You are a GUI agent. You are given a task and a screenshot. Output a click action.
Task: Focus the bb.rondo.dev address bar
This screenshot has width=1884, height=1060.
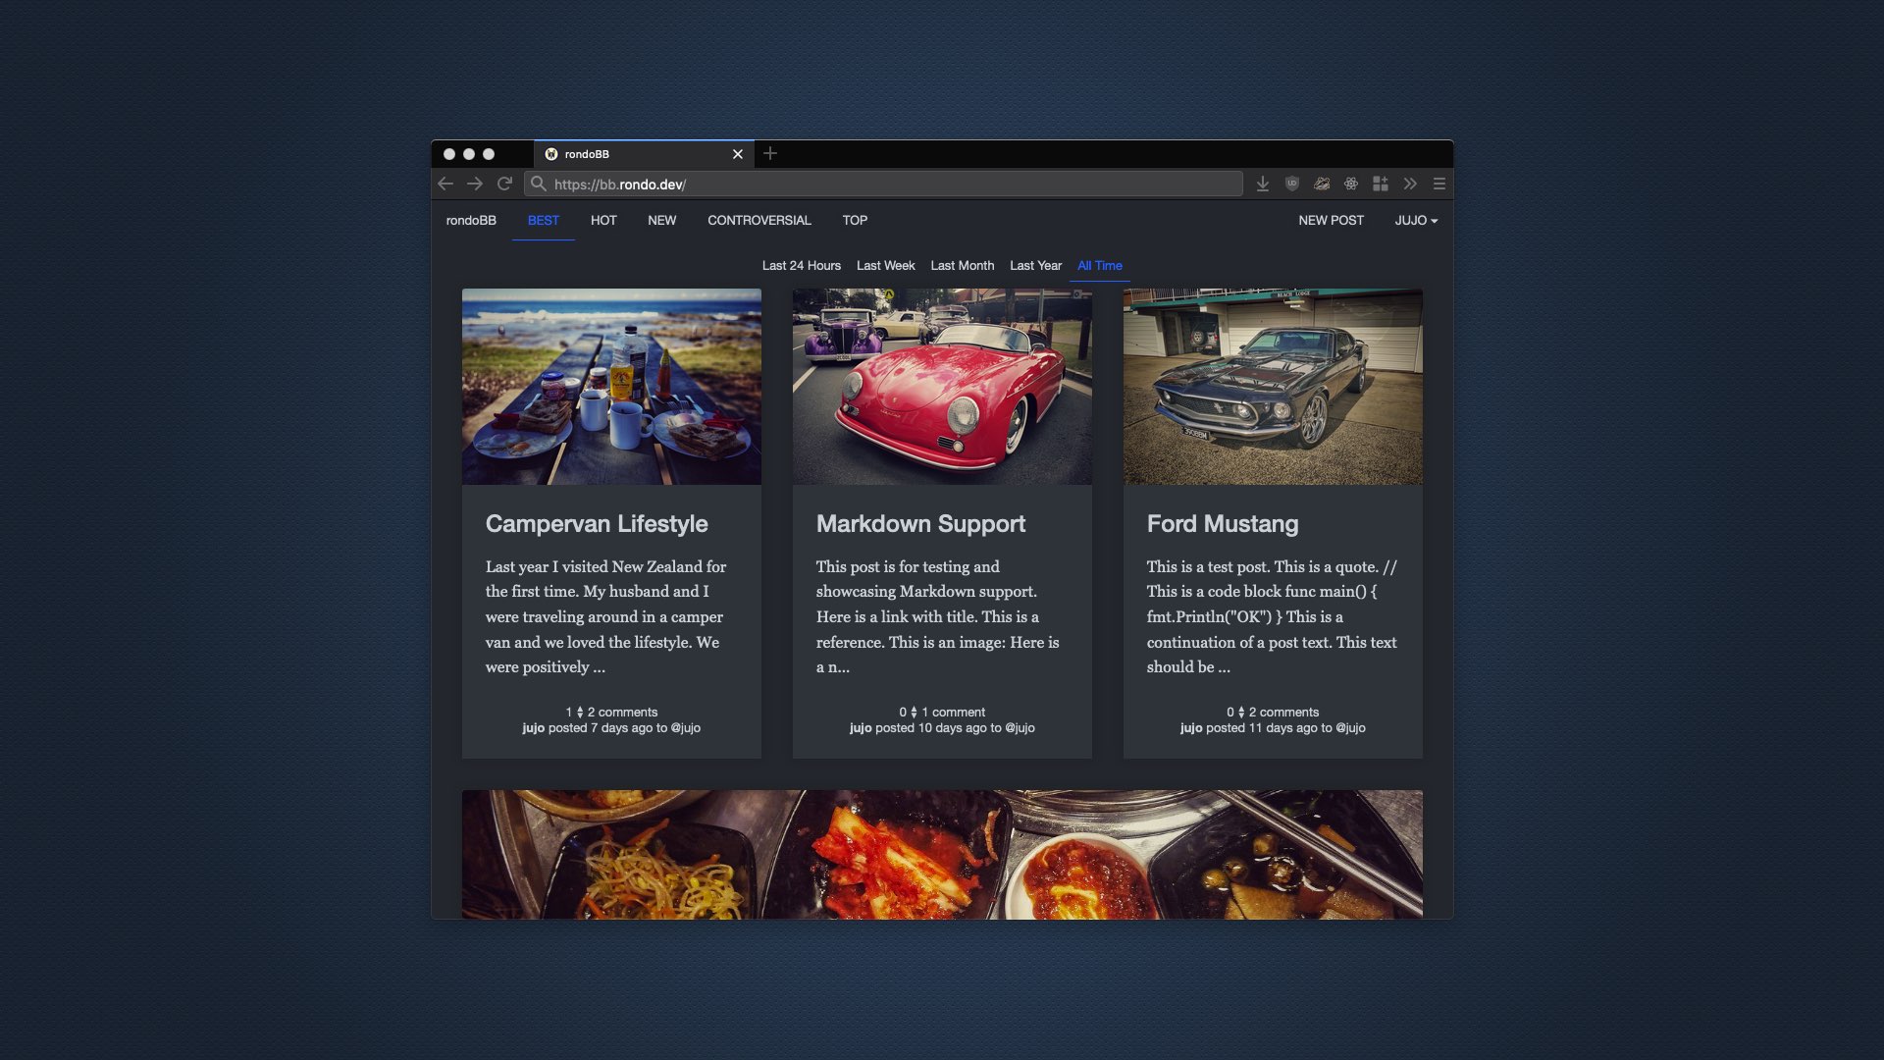pos(883,184)
